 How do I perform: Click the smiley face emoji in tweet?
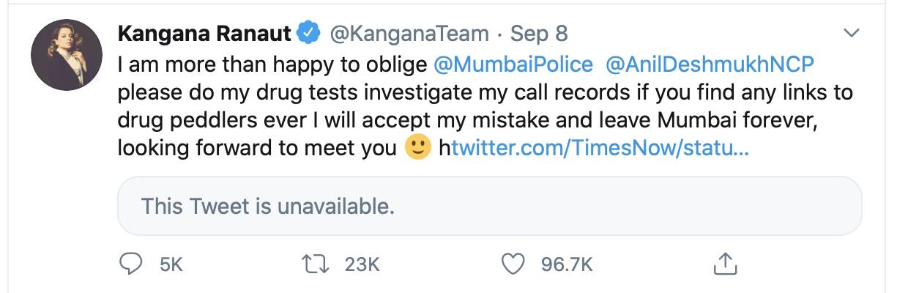click(x=417, y=149)
